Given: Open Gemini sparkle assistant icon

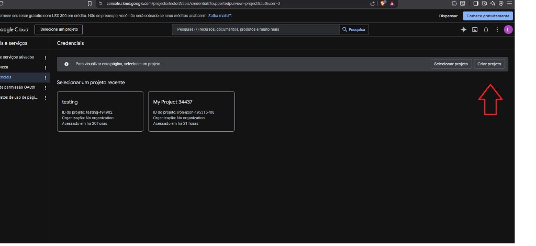Looking at the screenshot, I should click(464, 30).
